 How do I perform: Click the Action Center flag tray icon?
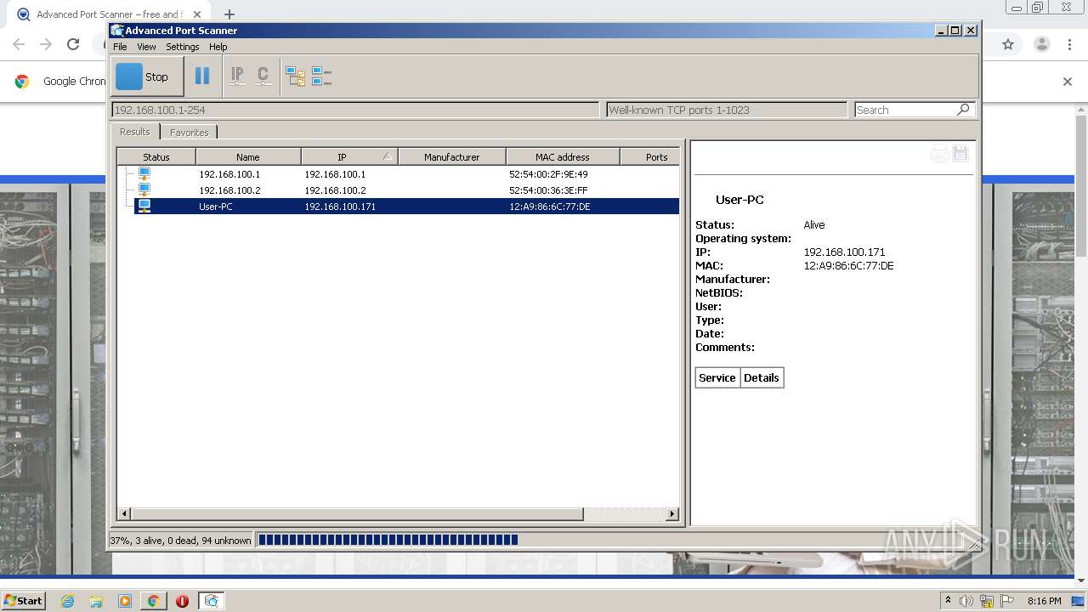click(x=1008, y=601)
